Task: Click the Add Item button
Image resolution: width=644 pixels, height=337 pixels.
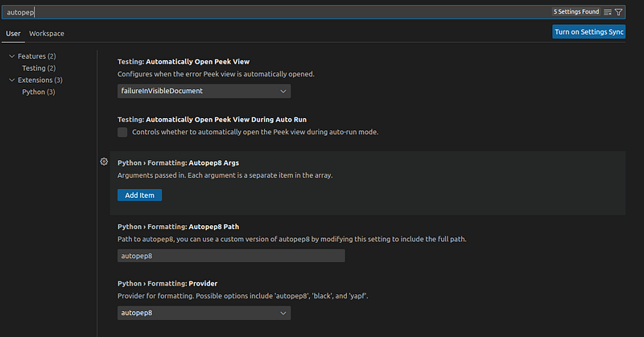Action: (139, 195)
